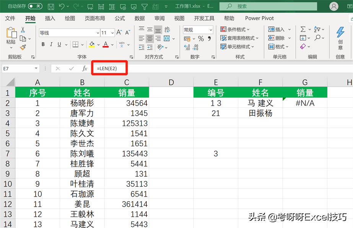The image size is (353, 228).
Task: Toggle italic formatting
Action: click(51, 45)
